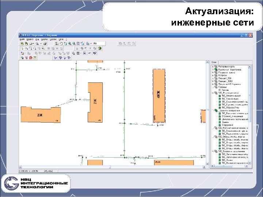Screen dimensions: 263x197
Task: Open the Правка menu
Action: 30,39
